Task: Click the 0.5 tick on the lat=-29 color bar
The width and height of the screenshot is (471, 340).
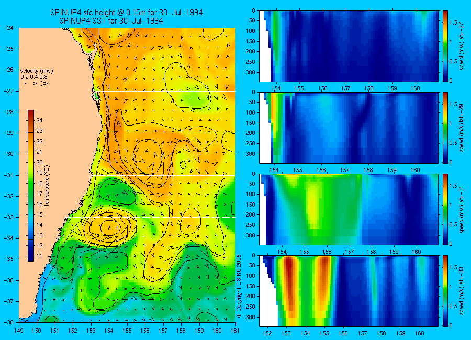Action: (x=453, y=143)
